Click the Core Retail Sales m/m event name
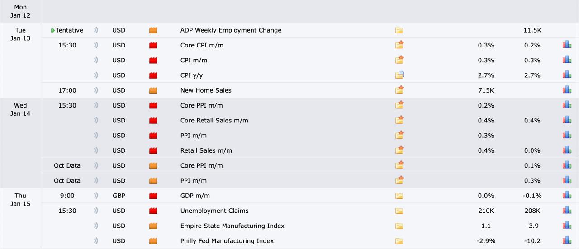The image size is (579, 249). [x=214, y=120]
